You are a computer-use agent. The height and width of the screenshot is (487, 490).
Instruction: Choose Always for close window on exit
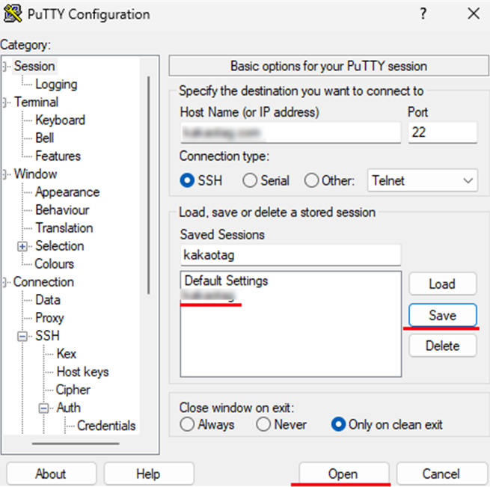tap(187, 424)
